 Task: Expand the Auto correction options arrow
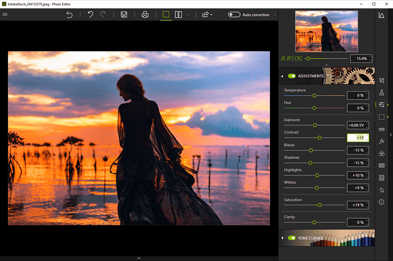tap(275, 15)
